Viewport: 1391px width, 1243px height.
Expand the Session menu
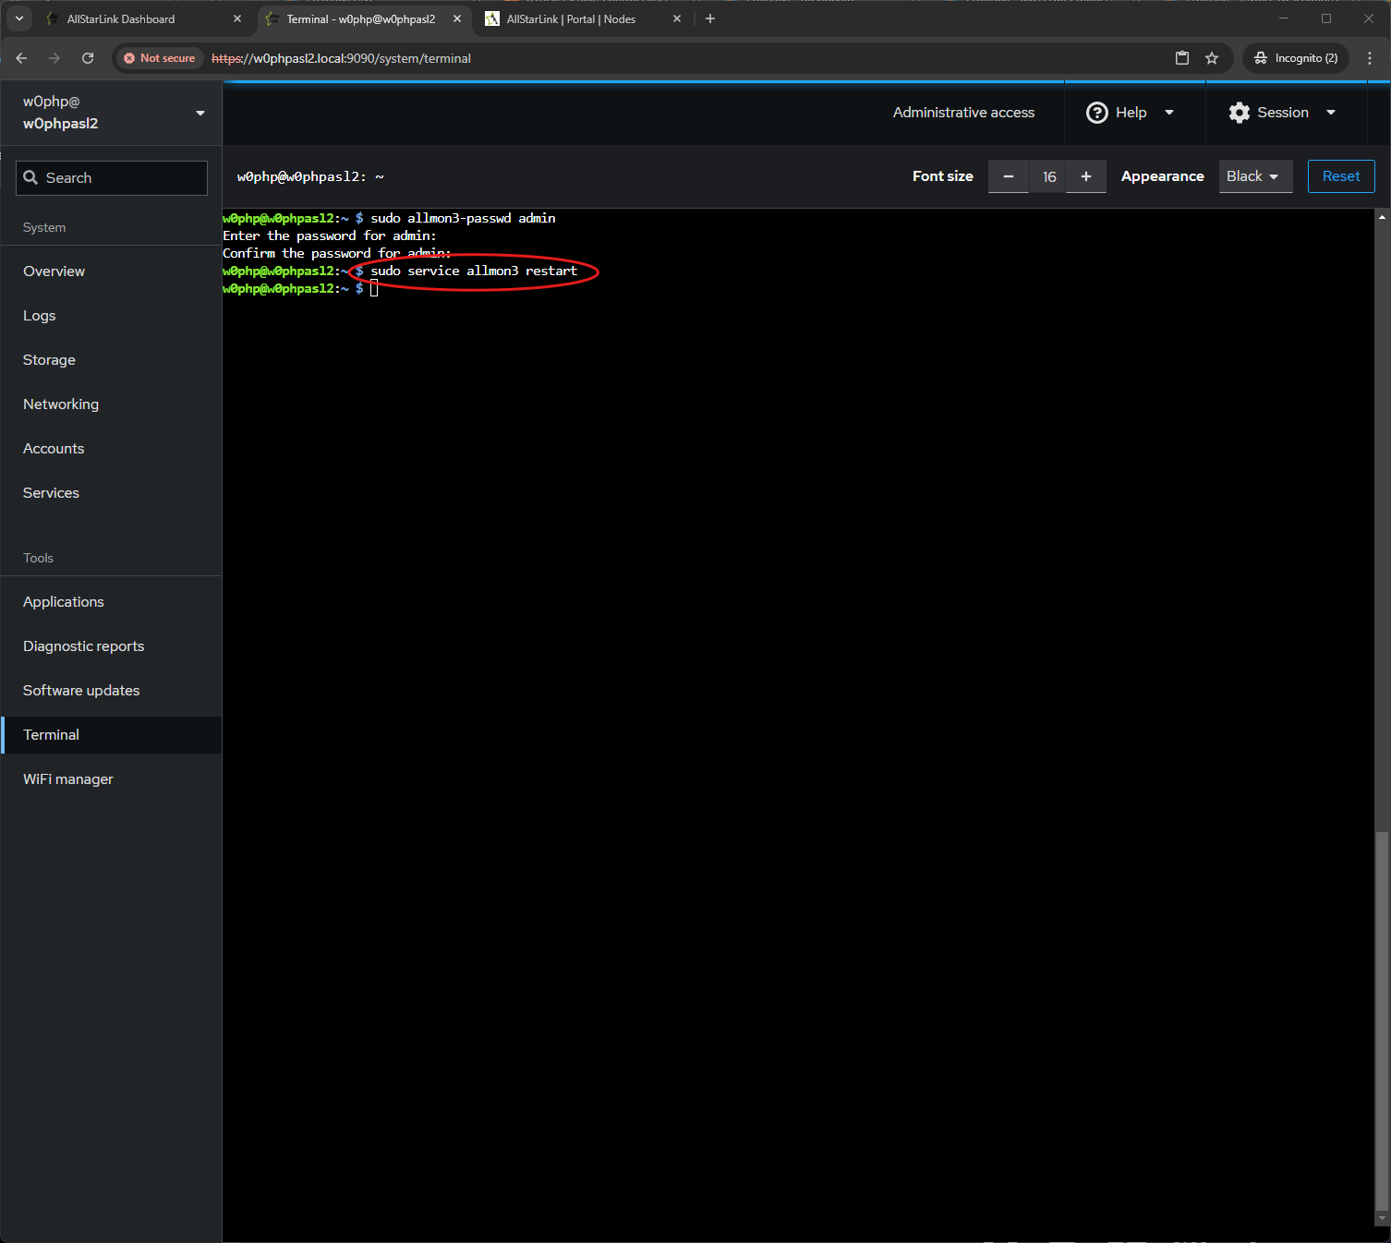[x=1283, y=113]
